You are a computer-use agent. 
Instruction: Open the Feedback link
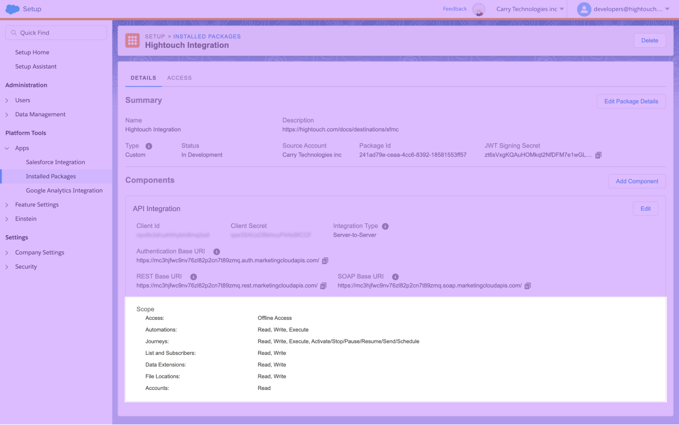455,9
